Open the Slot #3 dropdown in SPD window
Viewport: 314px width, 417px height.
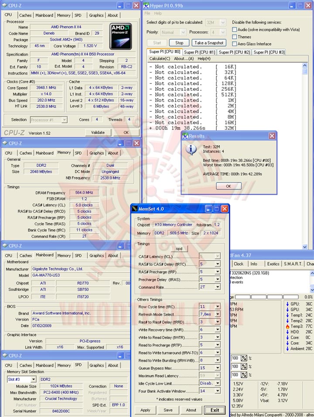[x=34, y=379]
